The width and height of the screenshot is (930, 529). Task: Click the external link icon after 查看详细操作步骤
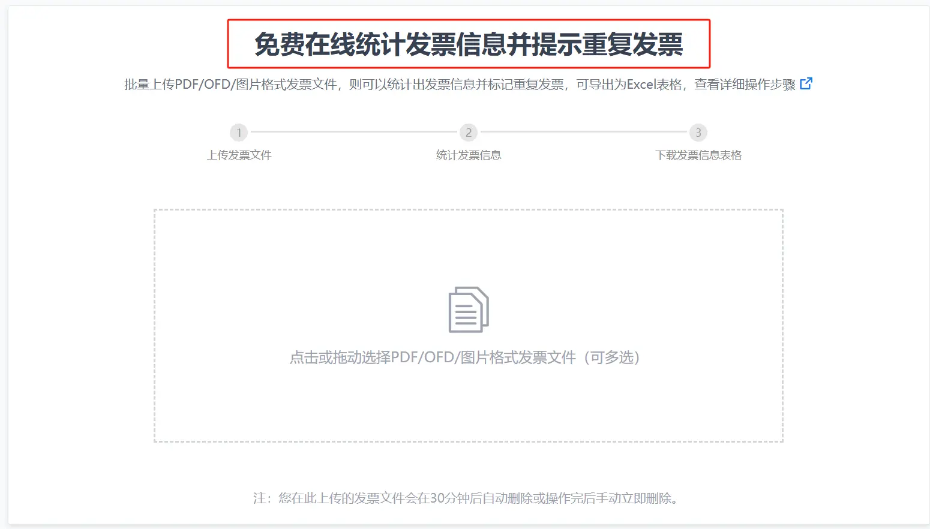[x=806, y=84]
